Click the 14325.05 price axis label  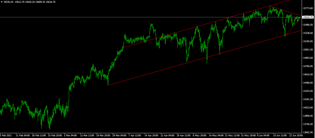(x=308, y=91)
